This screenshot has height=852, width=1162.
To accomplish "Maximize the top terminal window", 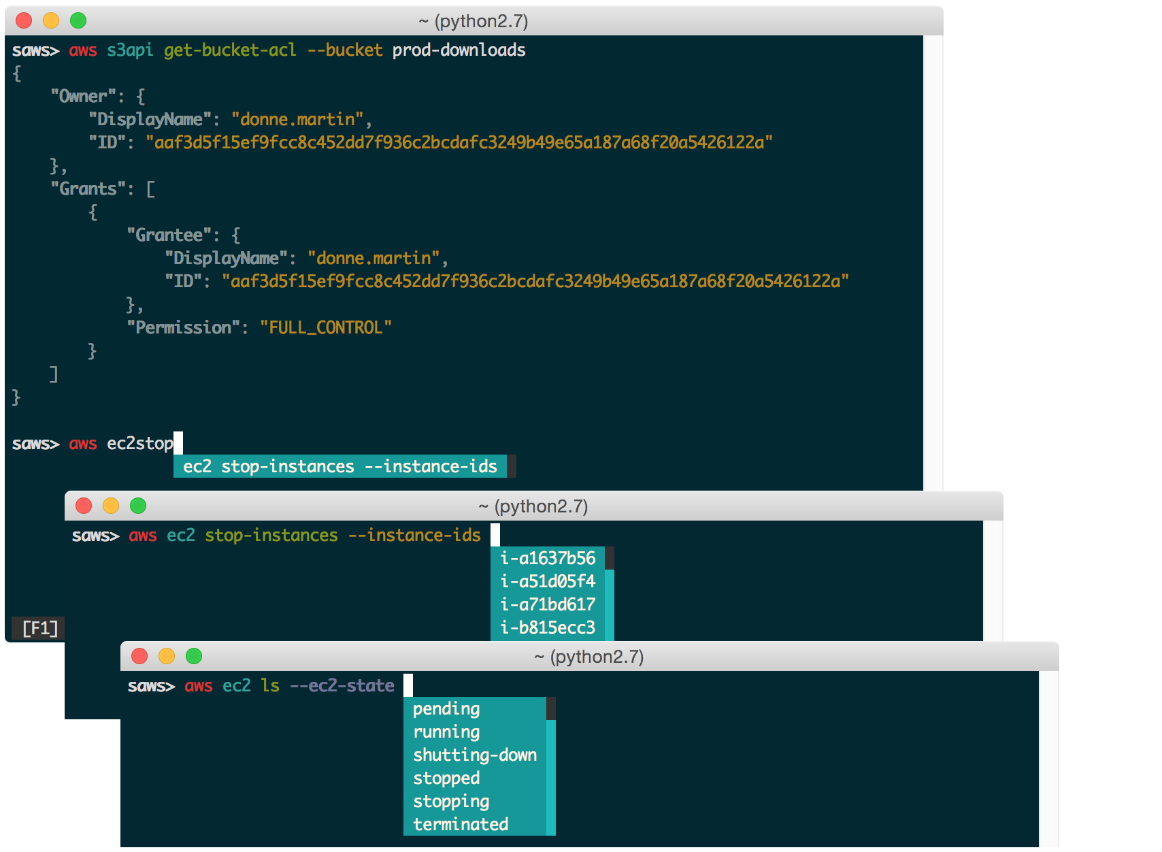I will tap(78, 20).
